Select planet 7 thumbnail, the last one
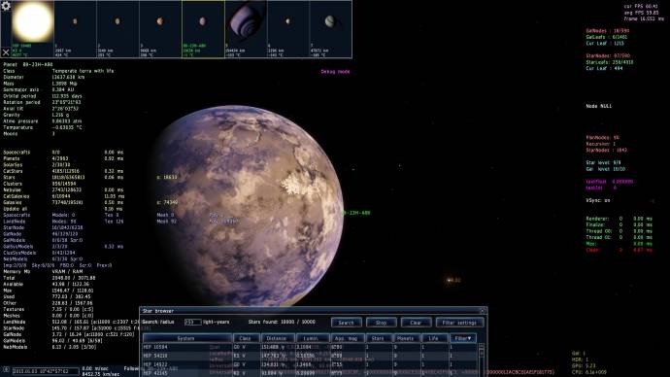The image size is (670, 377). point(330,29)
